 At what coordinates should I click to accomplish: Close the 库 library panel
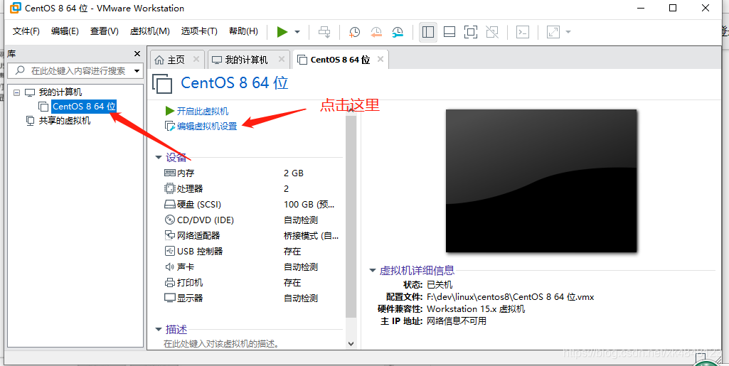[137, 54]
